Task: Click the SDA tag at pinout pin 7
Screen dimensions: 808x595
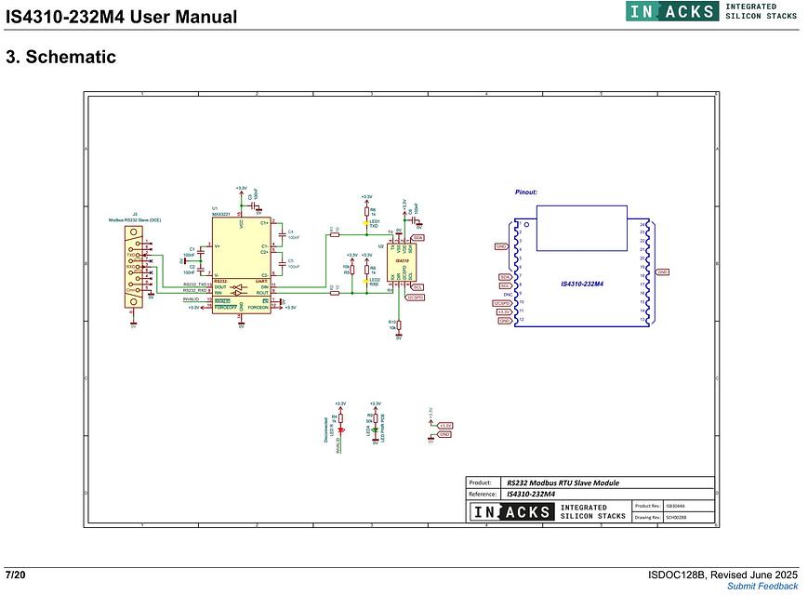Action: 505,277
